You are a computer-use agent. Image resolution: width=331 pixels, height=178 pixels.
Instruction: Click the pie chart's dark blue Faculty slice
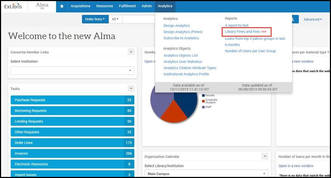coord(187,103)
